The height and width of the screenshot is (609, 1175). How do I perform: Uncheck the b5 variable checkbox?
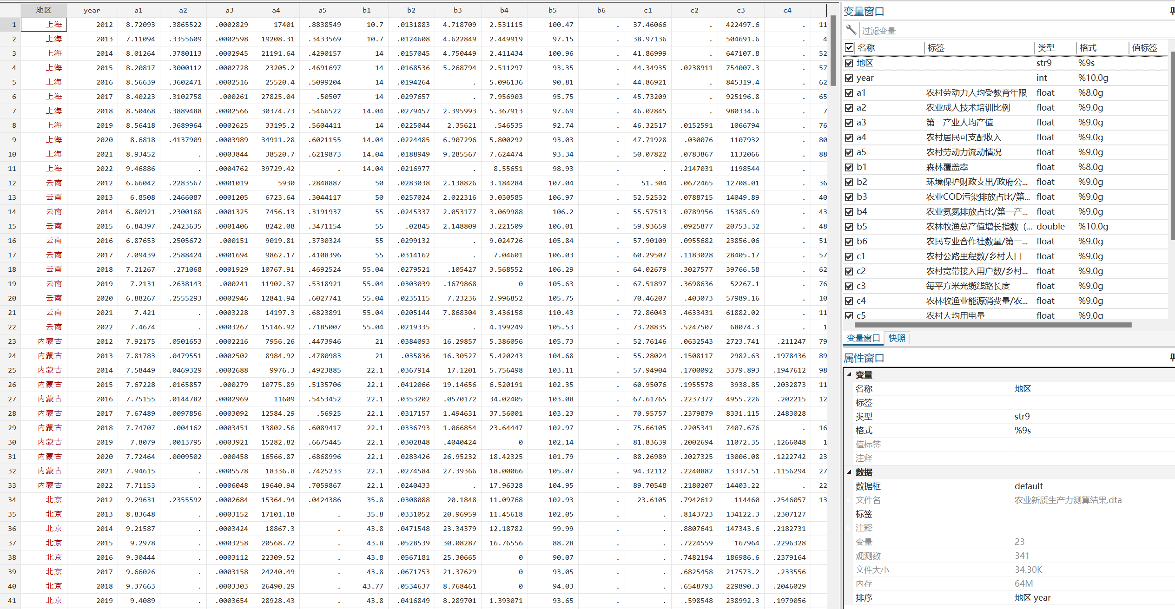849,227
